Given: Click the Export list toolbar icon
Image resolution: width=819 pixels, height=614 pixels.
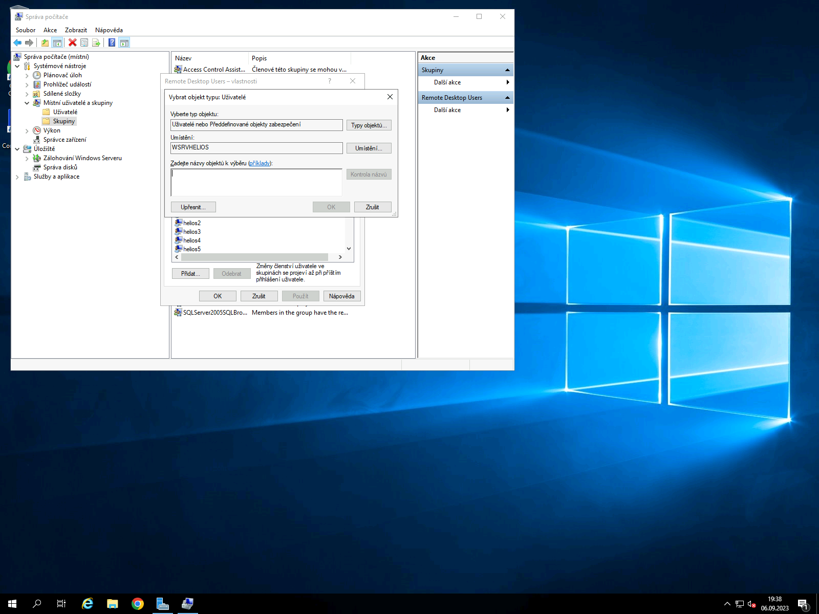Looking at the screenshot, I should click(96, 43).
